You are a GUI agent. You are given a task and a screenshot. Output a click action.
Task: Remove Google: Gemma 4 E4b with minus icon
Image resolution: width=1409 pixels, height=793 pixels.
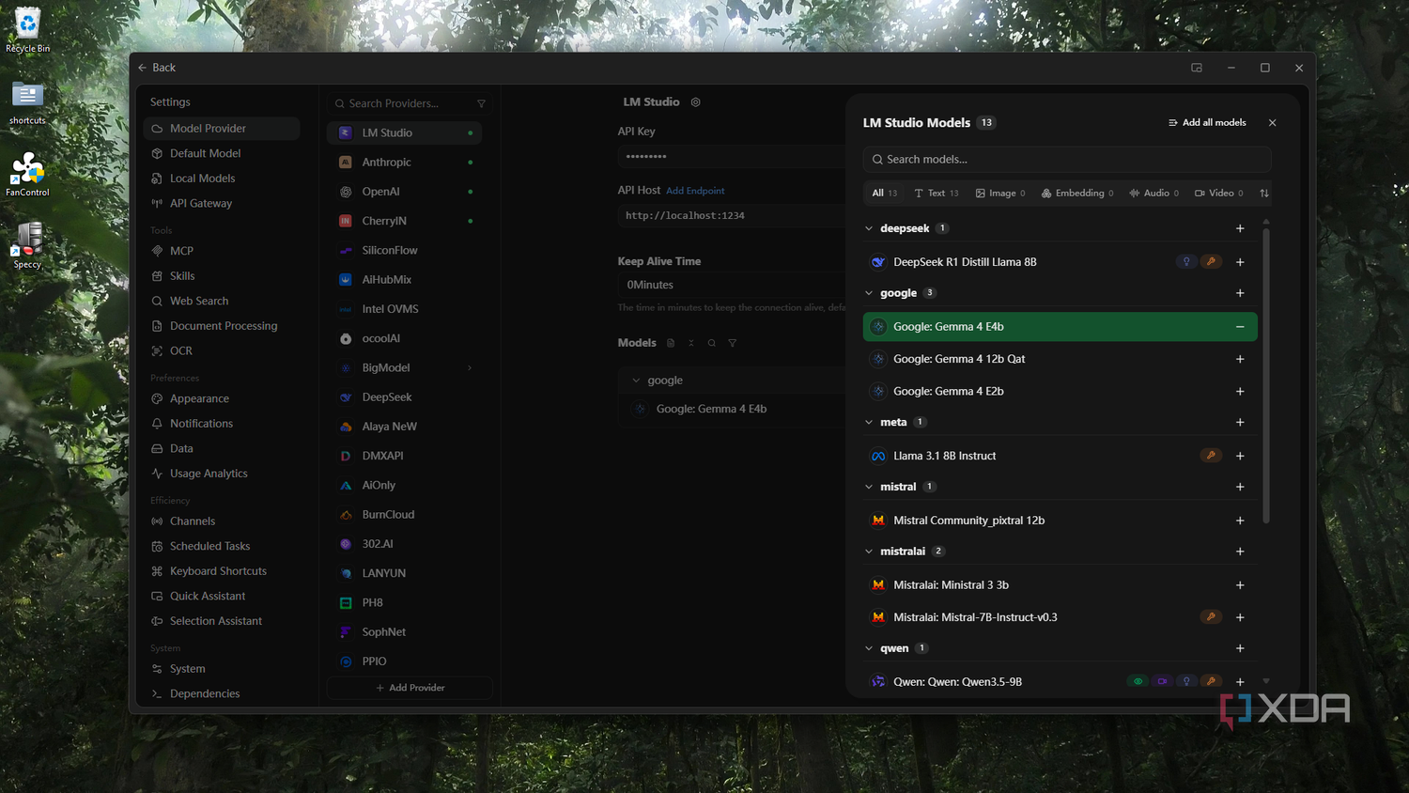coord(1240,327)
